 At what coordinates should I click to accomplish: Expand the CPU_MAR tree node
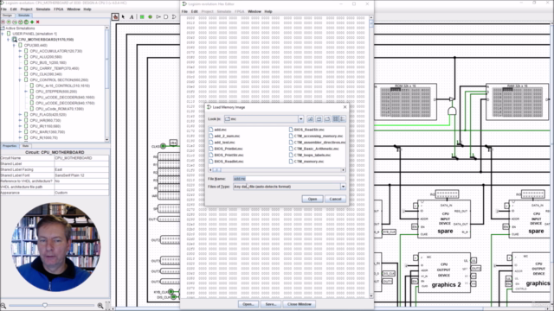[20, 132]
